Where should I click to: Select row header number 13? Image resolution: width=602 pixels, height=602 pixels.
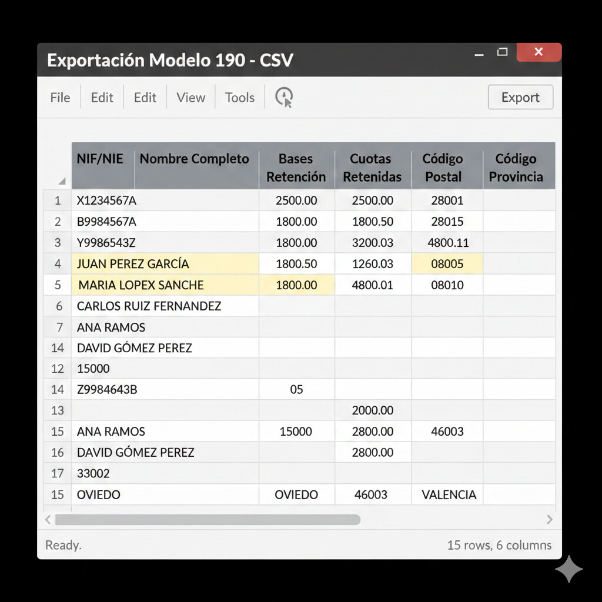pos(58,410)
